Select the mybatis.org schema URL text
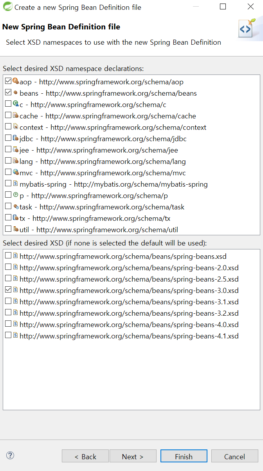 coord(141,184)
